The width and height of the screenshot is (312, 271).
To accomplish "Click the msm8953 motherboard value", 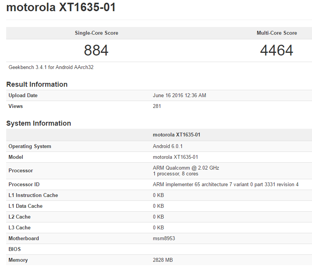I will click(164, 239).
